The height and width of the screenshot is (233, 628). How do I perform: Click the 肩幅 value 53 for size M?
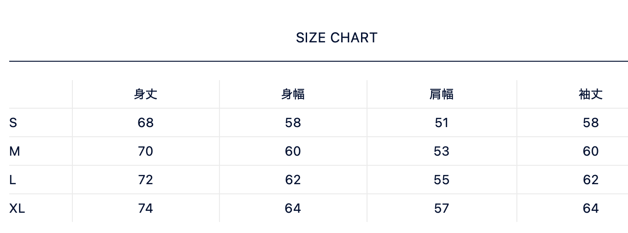point(441,151)
